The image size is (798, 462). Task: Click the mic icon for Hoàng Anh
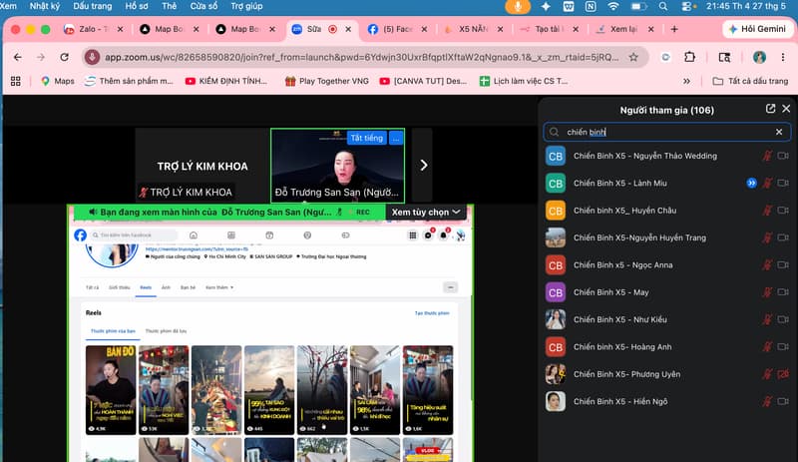point(767,347)
